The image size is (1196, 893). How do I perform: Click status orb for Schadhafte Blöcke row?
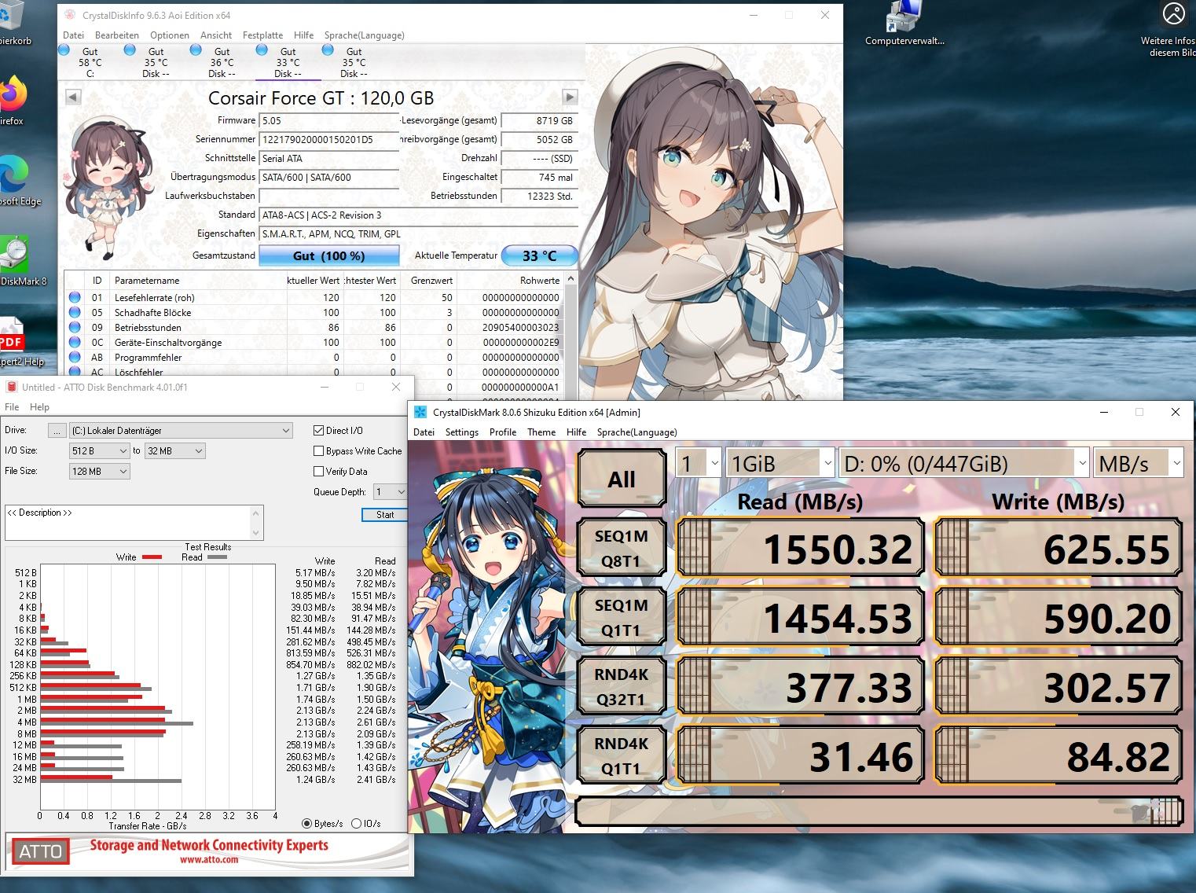pos(75,312)
